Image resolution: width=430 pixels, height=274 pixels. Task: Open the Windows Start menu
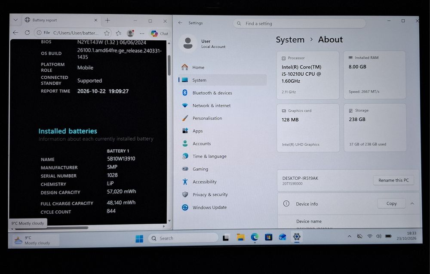click(139, 239)
